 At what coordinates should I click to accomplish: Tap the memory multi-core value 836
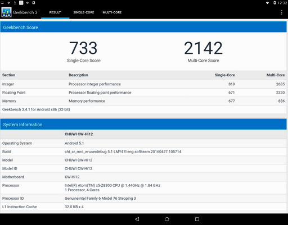coord(281,101)
